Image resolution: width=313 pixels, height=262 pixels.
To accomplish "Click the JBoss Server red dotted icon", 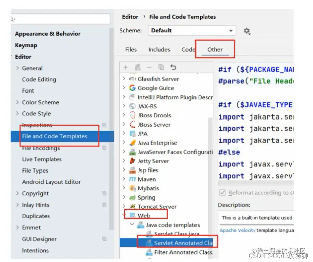I will pos(132,124).
